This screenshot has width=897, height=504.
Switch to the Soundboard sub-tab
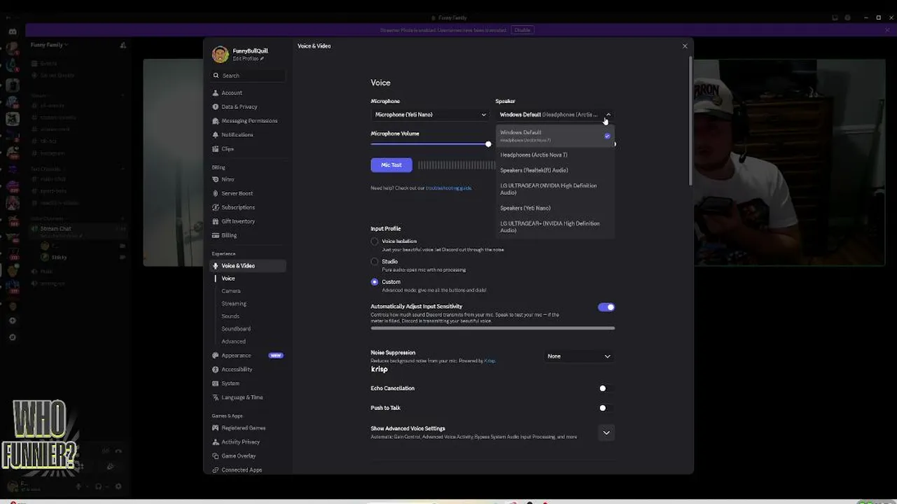236,329
